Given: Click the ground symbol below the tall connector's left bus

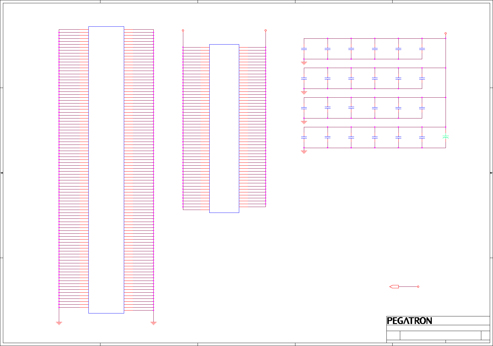Looking at the screenshot, I should click(59, 323).
